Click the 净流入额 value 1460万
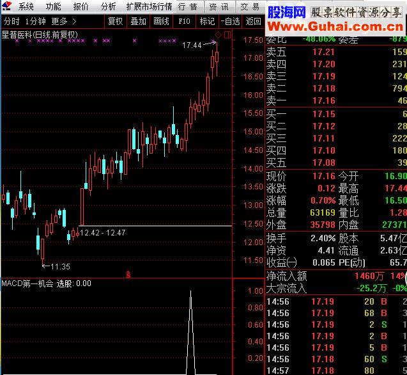The width and height of the screenshot is (407, 375). (x=369, y=276)
